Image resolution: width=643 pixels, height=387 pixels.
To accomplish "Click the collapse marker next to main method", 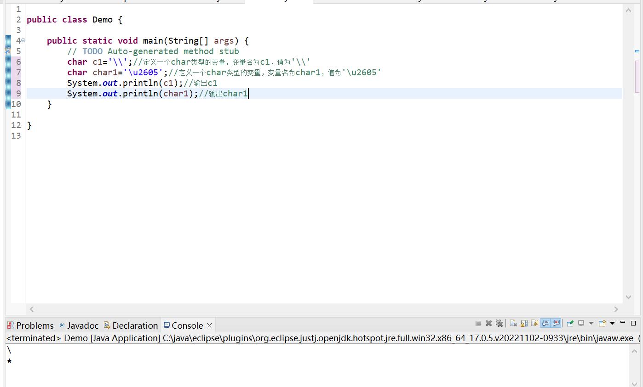I will (x=23, y=40).
